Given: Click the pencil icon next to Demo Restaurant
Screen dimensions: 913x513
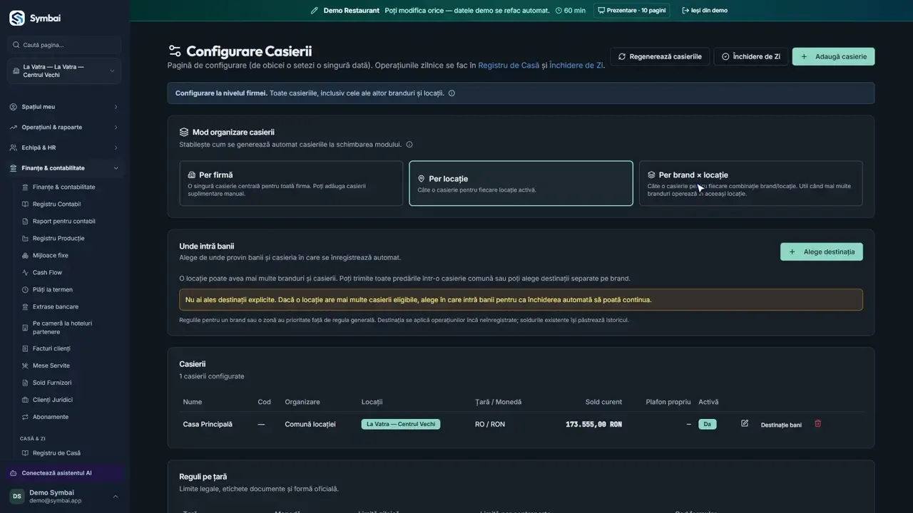Looking at the screenshot, I should click(x=314, y=11).
